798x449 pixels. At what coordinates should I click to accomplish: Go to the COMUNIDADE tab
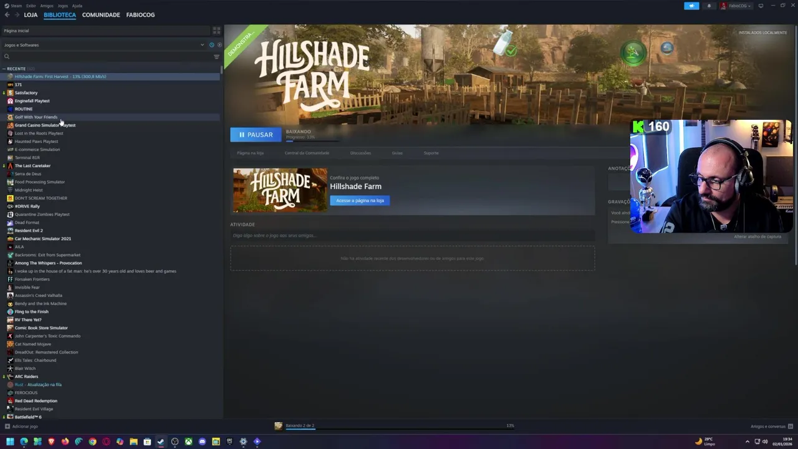click(x=101, y=15)
